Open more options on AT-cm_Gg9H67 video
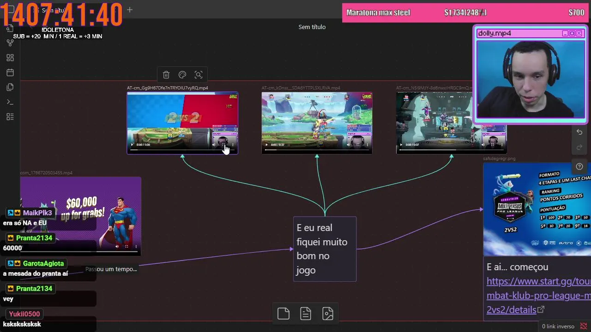 [233, 145]
